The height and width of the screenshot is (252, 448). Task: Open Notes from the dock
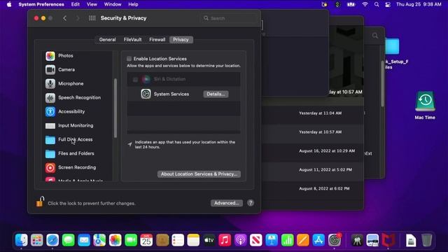tap(193, 240)
